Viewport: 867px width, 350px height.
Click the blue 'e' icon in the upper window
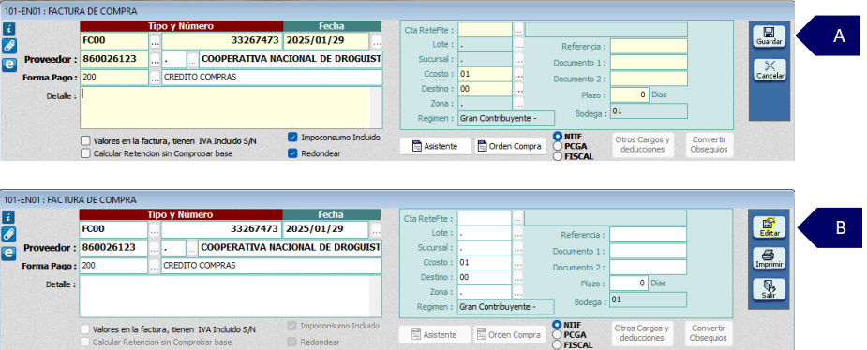coord(9,65)
